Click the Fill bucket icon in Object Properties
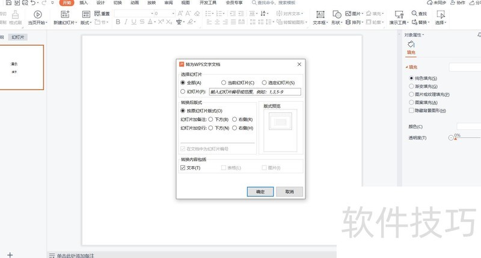 (x=411, y=45)
